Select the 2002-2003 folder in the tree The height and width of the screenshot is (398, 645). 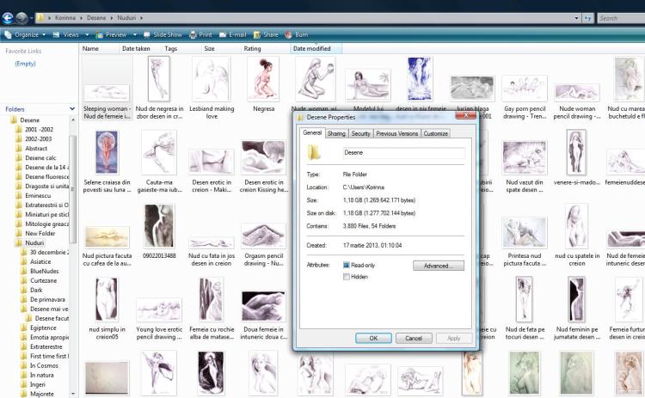click(x=38, y=139)
